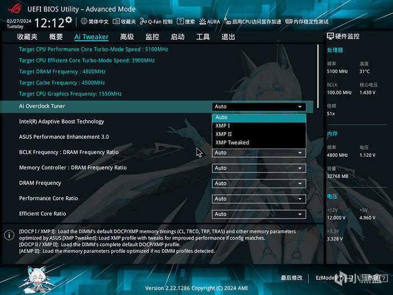The height and width of the screenshot is (295, 393).
Task: Open the Ai Tweaker tab
Action: pos(92,37)
